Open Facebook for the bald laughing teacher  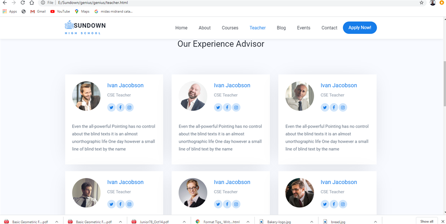[227, 108]
